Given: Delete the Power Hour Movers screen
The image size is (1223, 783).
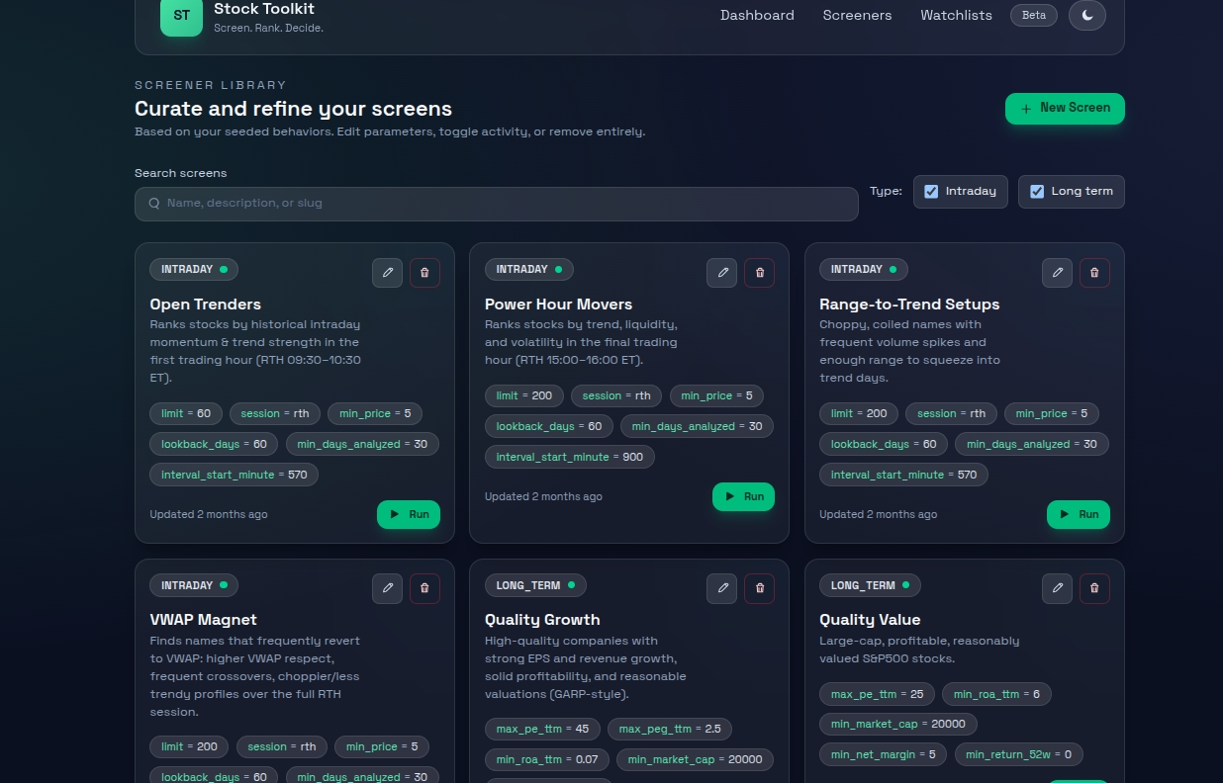Looking at the screenshot, I should (x=759, y=273).
